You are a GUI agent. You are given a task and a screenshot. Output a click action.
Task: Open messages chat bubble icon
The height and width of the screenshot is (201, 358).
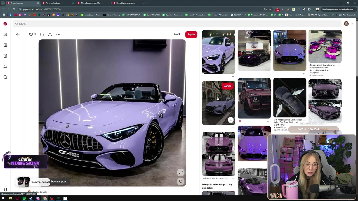tap(5, 77)
